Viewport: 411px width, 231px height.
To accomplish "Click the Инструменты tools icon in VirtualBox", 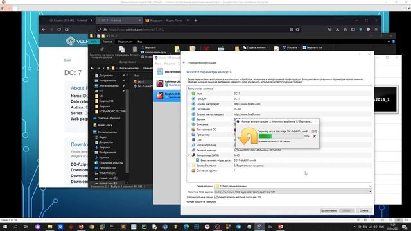I will click(x=160, y=71).
